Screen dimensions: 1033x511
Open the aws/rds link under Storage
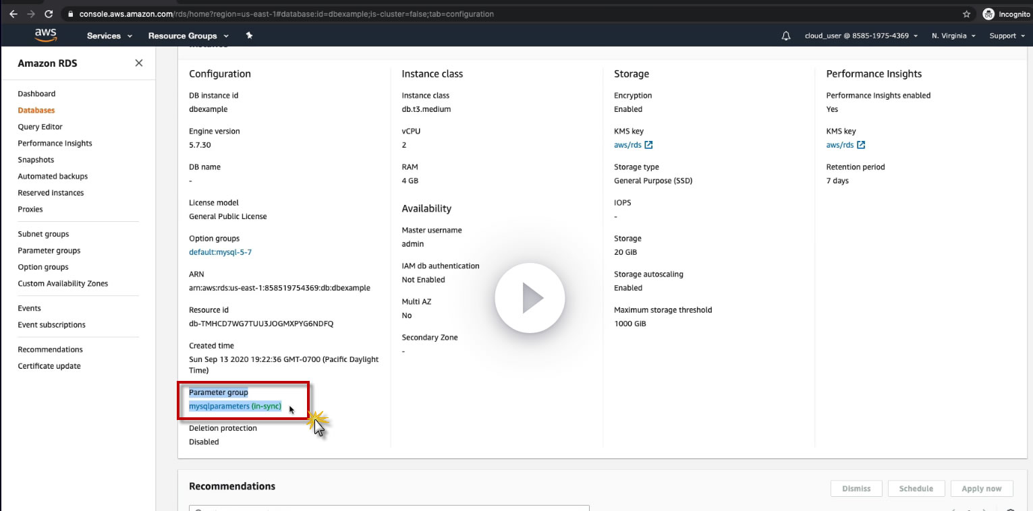tap(627, 145)
